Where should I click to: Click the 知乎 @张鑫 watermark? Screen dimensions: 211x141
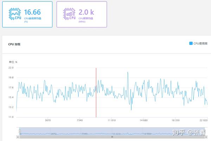[x=189, y=133]
